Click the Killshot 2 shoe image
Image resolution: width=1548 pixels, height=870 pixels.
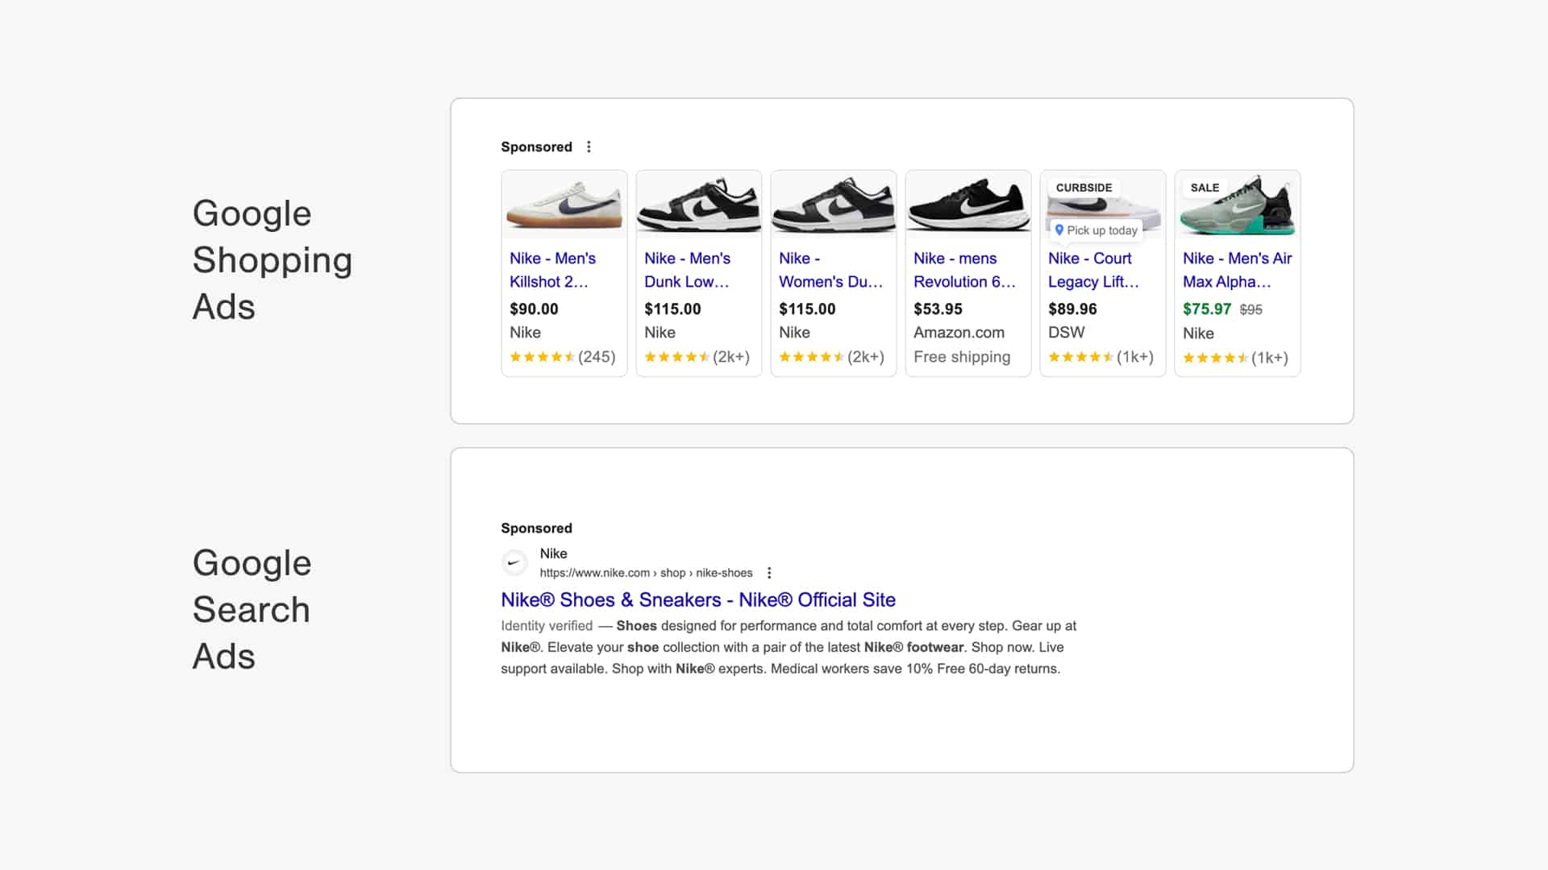pyautogui.click(x=564, y=205)
